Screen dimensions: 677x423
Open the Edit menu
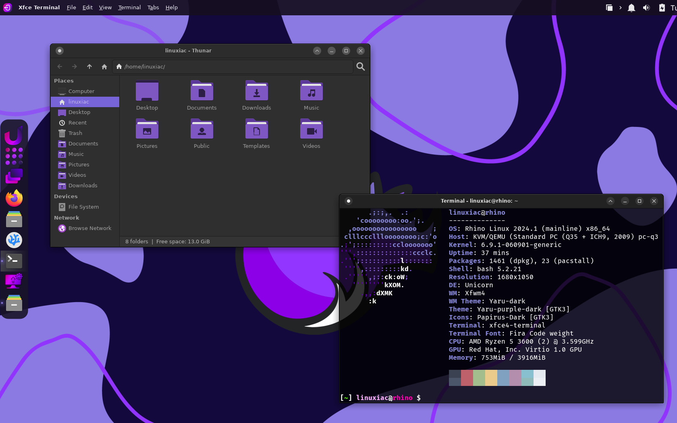(x=87, y=7)
